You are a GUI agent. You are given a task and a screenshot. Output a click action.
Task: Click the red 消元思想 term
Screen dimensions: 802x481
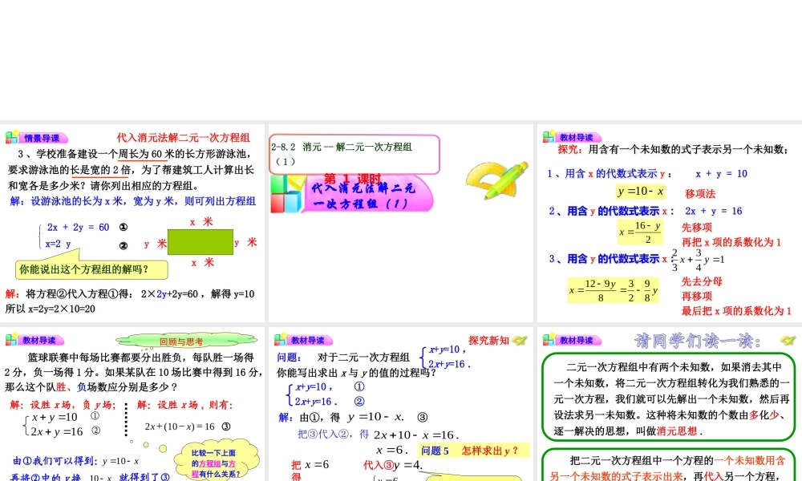tap(677, 431)
